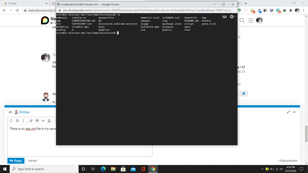The width and height of the screenshot is (308, 173).
Task: Click the Discourse page vertical scrollbar
Action: tap(306, 134)
